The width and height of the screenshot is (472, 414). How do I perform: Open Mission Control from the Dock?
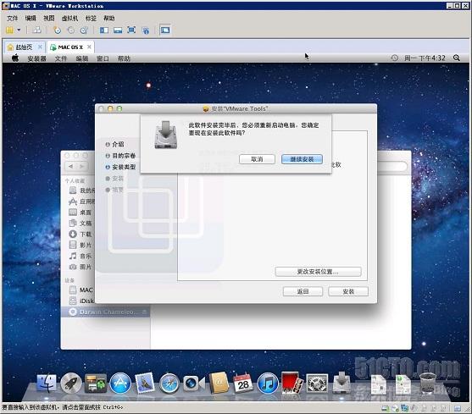(96, 384)
